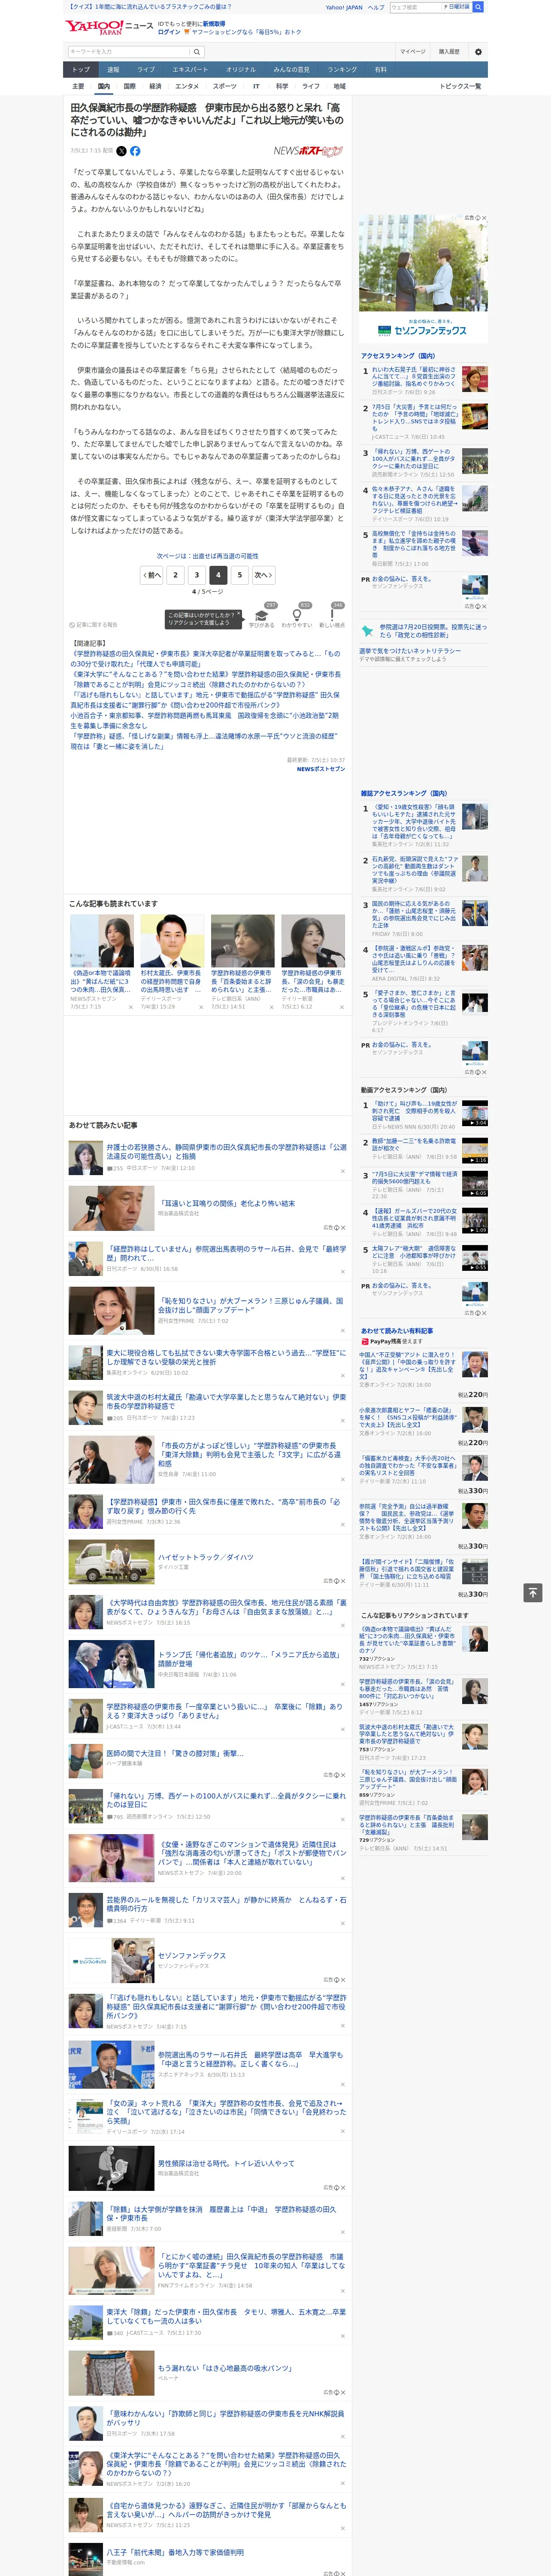Open the 速報 tab
The height and width of the screenshot is (2576, 551).
(113, 70)
